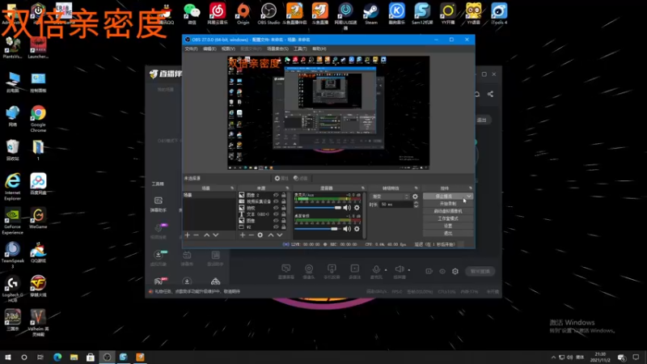Pop out the Scenes dock panel
The height and width of the screenshot is (364, 647).
click(x=232, y=188)
